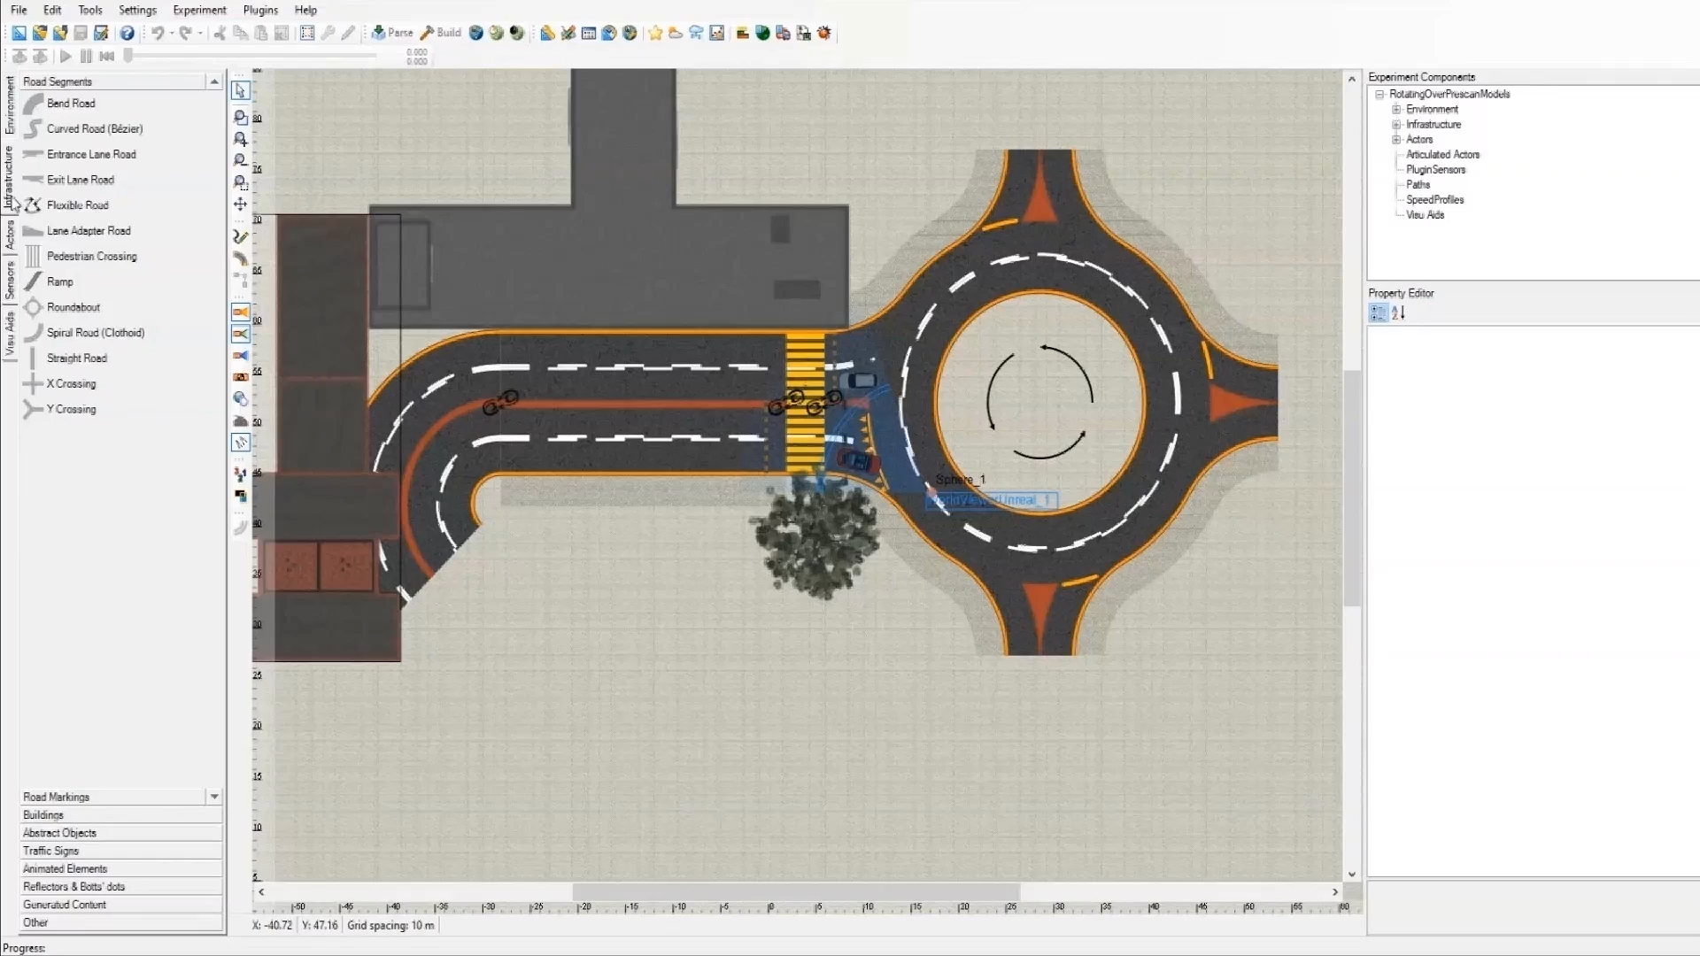Select PluginSensors in Experiment Components
The height and width of the screenshot is (956, 1700).
tap(1434, 169)
